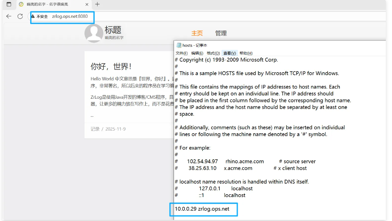392x221 pixels.
Task: Open the 你好，世界! blog post
Action: (111, 66)
